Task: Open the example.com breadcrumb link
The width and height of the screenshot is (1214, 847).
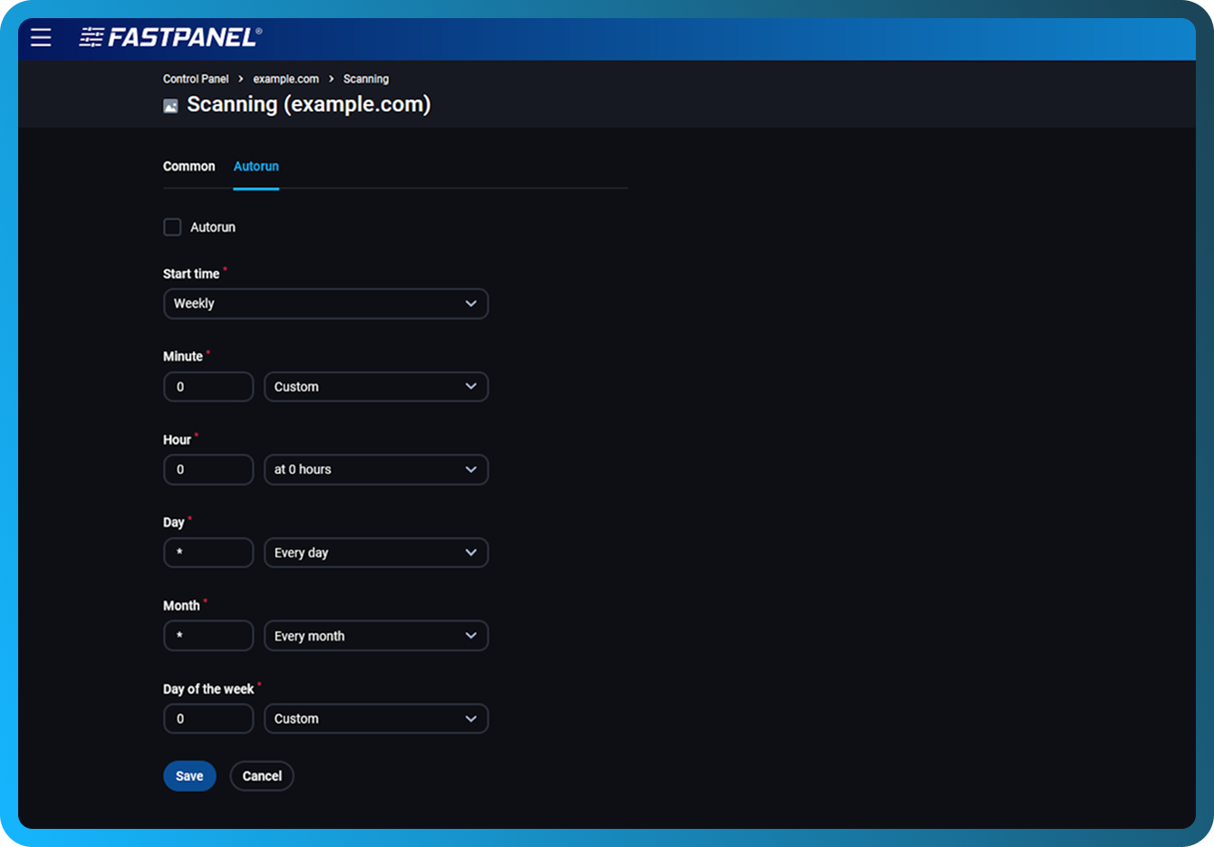Action: [285, 79]
